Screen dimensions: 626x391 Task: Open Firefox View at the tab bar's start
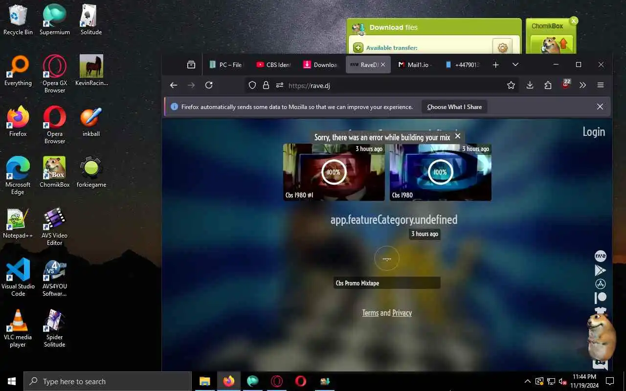191,65
